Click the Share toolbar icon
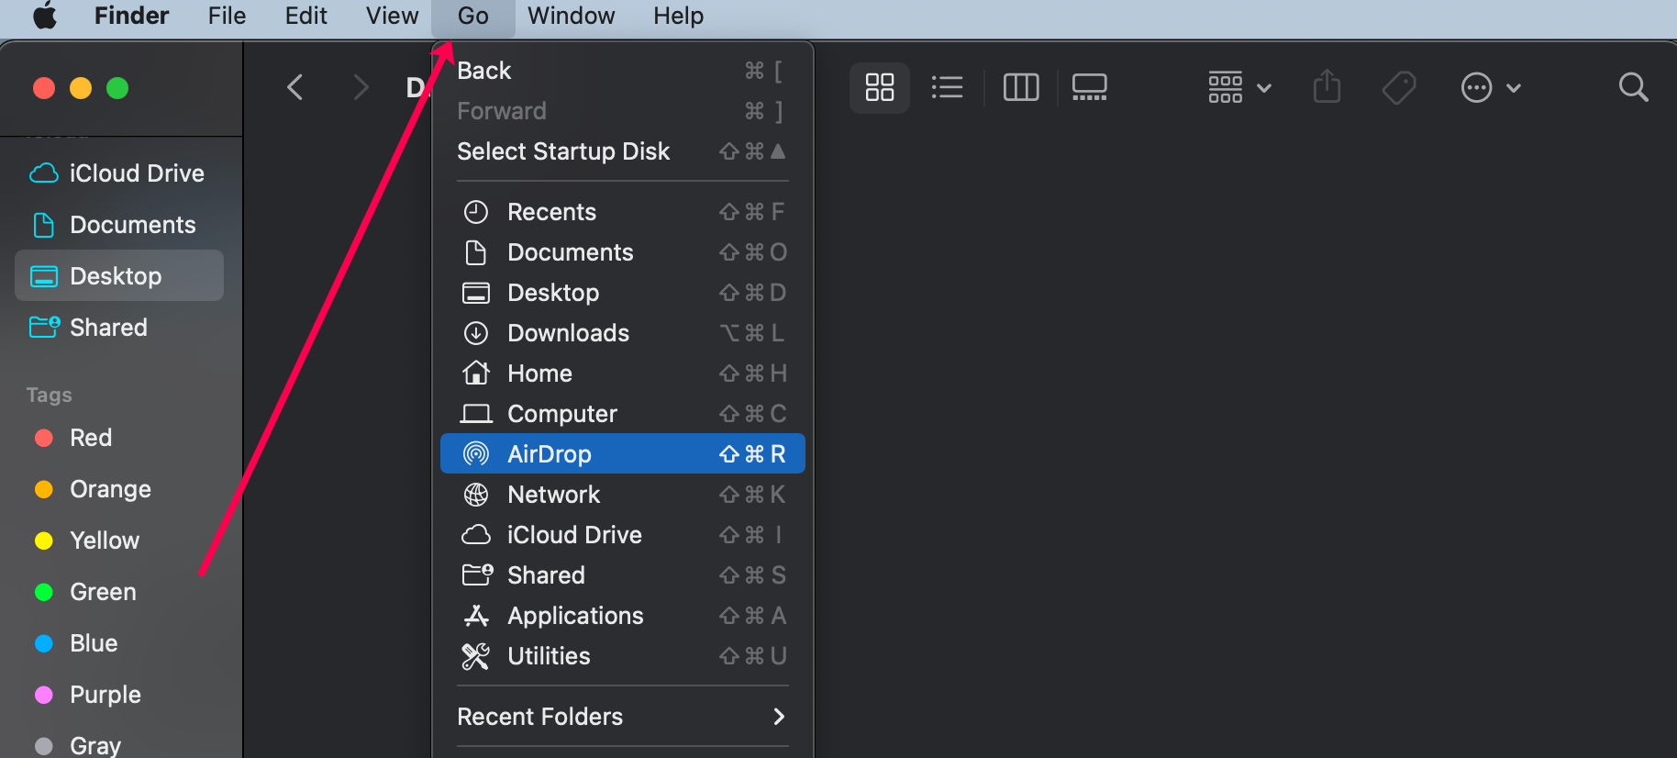 1327,88
